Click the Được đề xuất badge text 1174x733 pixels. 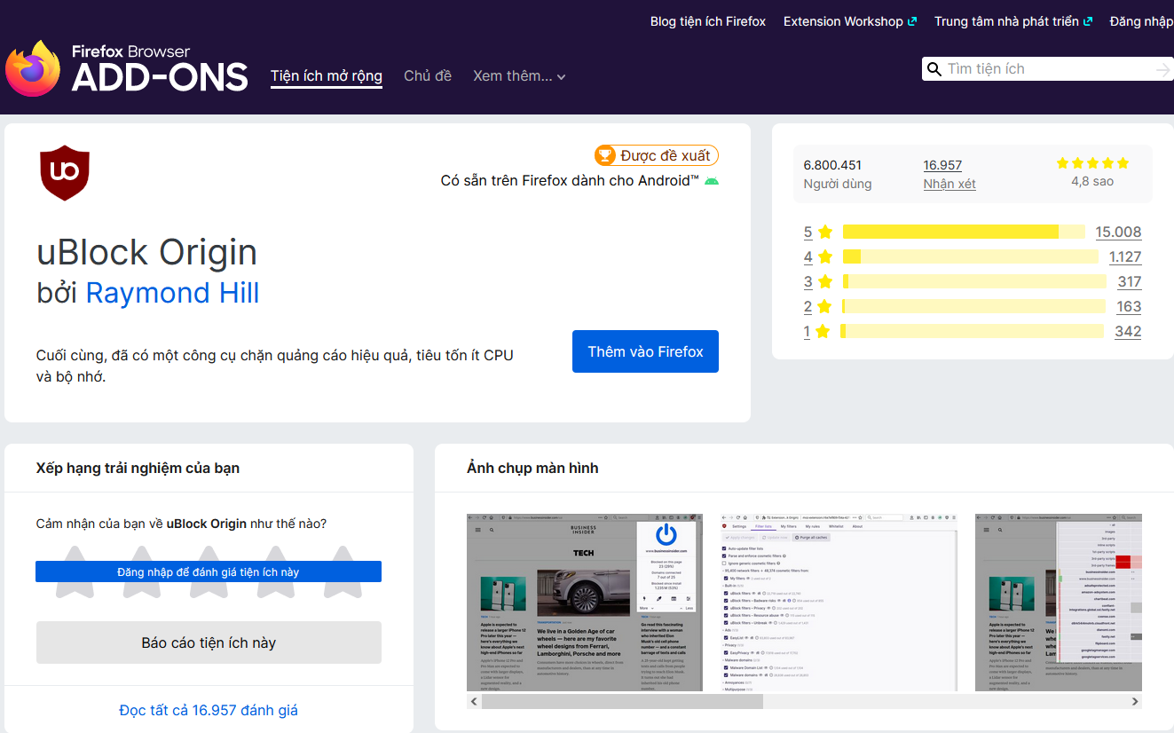tap(665, 156)
